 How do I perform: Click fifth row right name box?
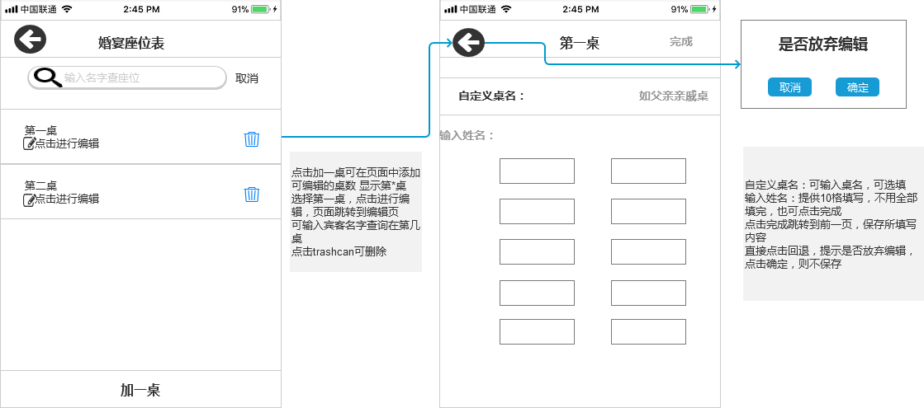tap(648, 331)
